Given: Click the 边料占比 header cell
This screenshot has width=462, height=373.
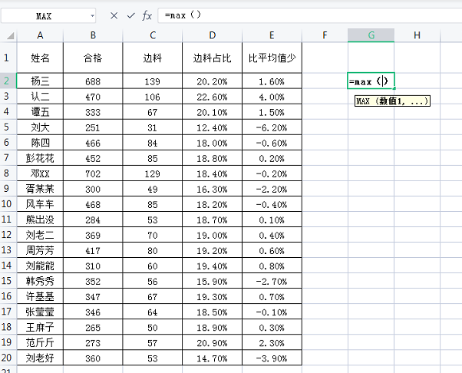Looking at the screenshot, I should coord(212,58).
